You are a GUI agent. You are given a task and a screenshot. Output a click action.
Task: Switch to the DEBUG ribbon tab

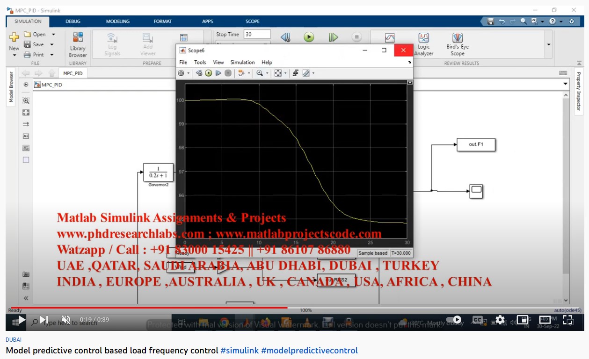pyautogui.click(x=73, y=21)
